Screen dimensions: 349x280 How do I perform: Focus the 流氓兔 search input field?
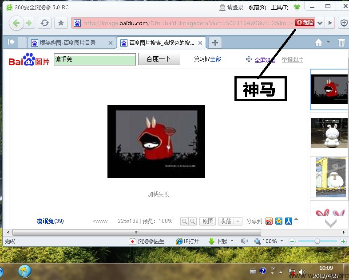[x=95, y=59]
